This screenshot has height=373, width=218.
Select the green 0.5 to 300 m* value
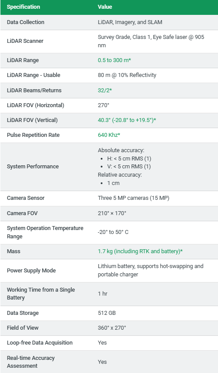click(114, 60)
